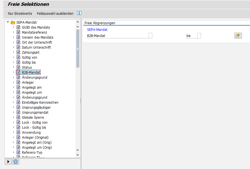The image size is (250, 169).
Task: Click document icon beside GUID des Mandats
Action: point(18,28)
